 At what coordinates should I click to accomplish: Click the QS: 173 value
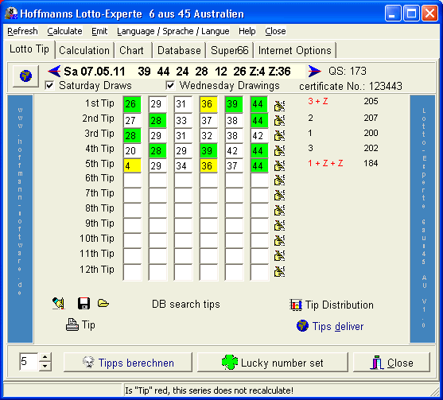[x=348, y=71]
